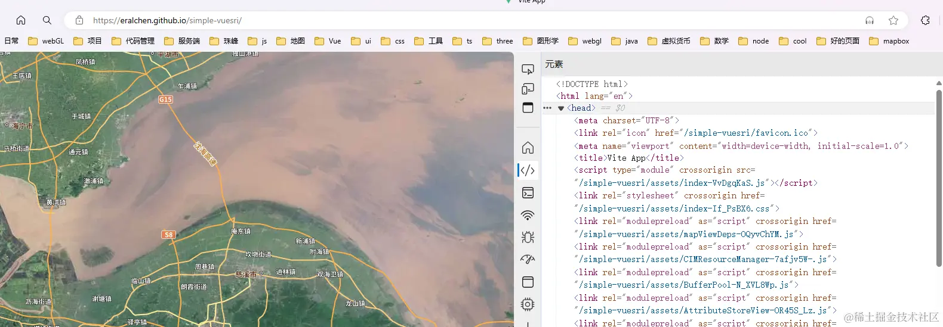Click the S8 road shield on map
The image size is (943, 327).
[x=168, y=235]
